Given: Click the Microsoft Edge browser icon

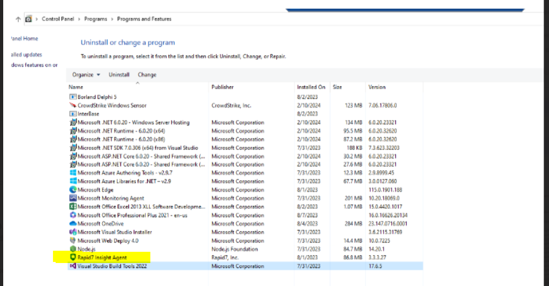Looking at the screenshot, I should click(x=73, y=189).
